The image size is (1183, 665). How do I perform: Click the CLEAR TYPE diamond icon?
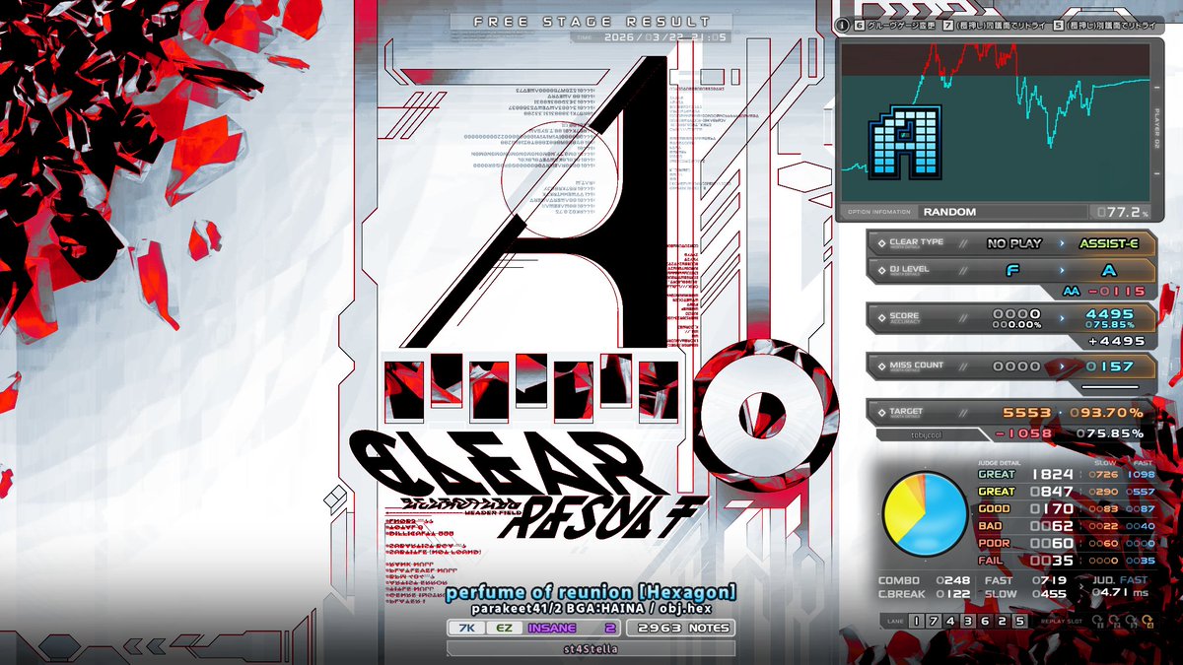tap(881, 242)
